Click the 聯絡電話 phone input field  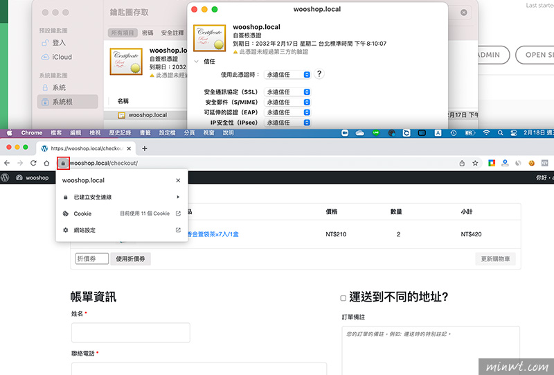tap(199, 369)
